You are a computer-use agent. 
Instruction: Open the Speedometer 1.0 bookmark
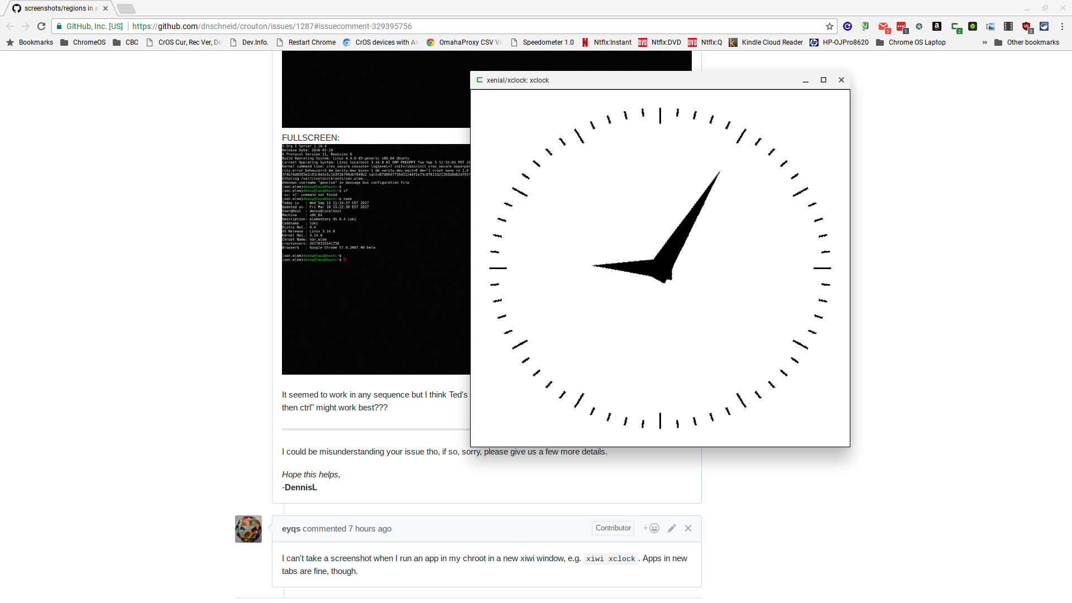[x=542, y=42]
